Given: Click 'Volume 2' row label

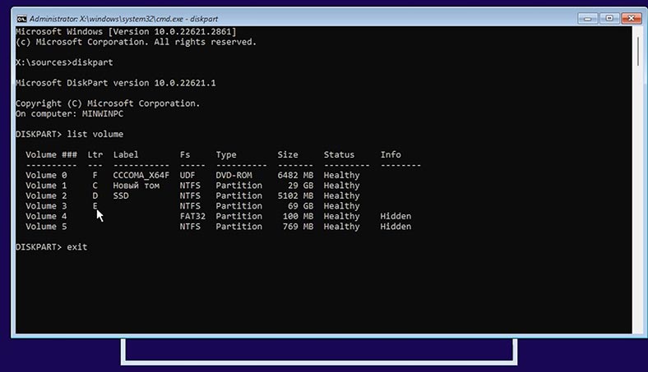Looking at the screenshot, I should click(46, 195).
